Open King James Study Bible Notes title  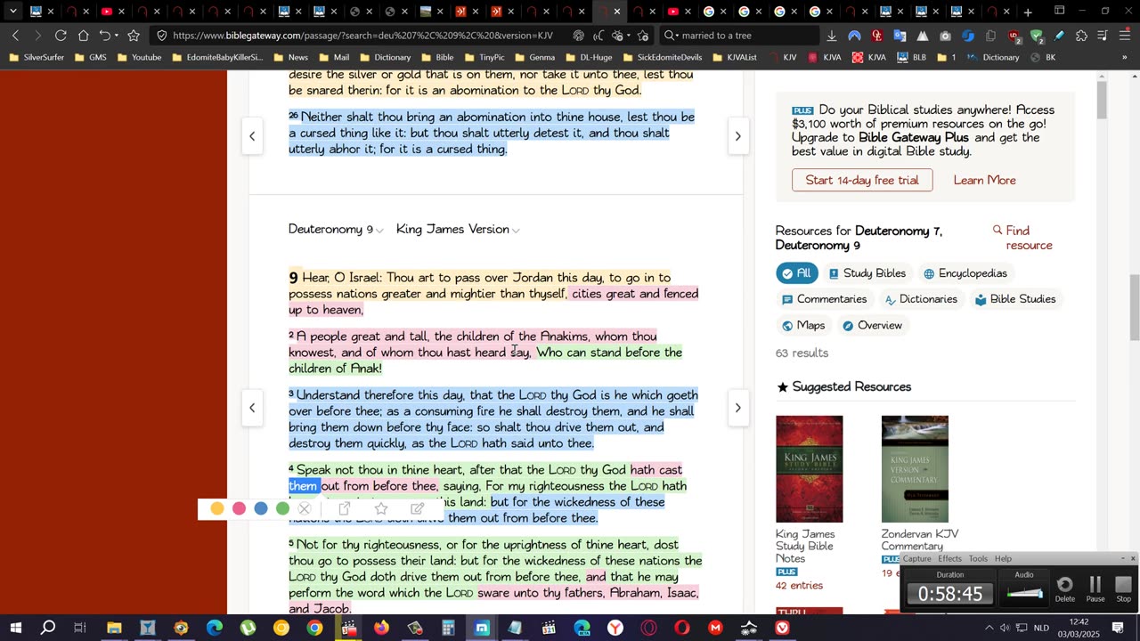(805, 546)
